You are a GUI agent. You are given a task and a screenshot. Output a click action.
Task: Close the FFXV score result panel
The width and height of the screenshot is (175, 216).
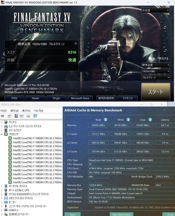click(76, 44)
